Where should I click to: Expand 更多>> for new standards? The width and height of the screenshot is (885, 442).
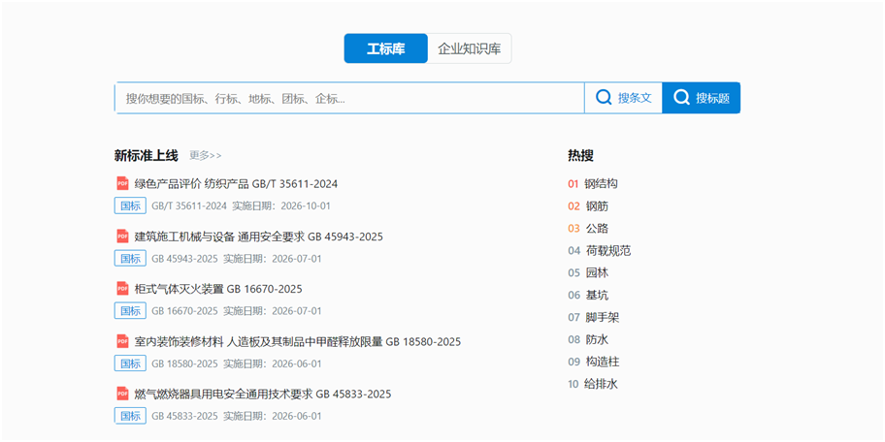(x=206, y=155)
